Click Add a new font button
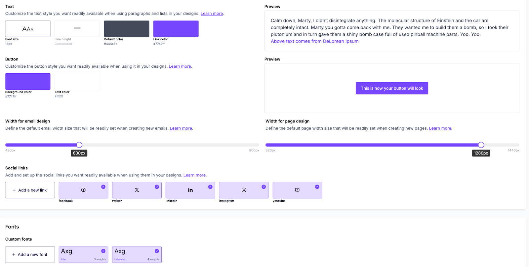This screenshot has height=267, width=529. (x=30, y=254)
